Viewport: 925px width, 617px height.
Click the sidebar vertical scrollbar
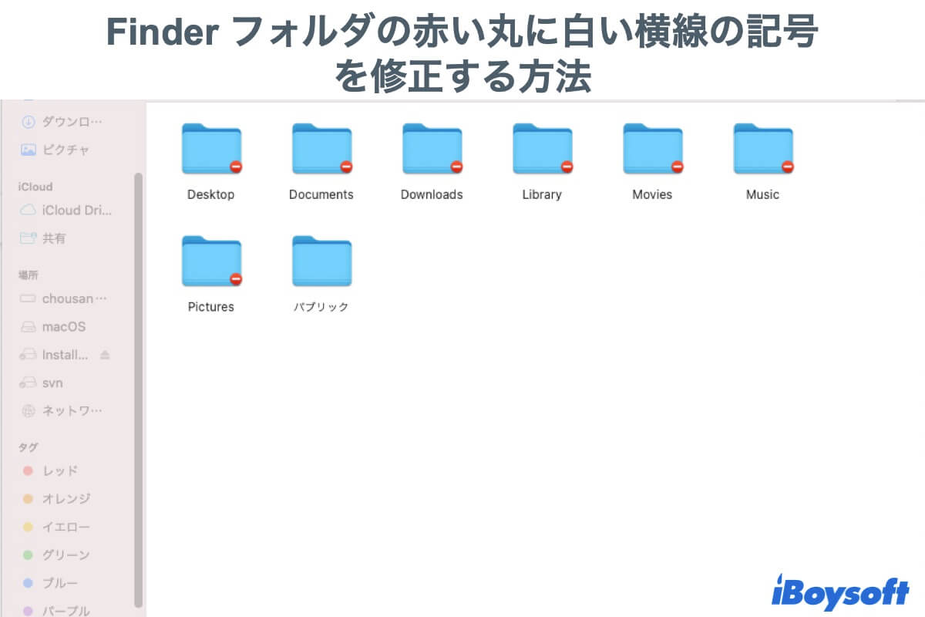click(139, 389)
